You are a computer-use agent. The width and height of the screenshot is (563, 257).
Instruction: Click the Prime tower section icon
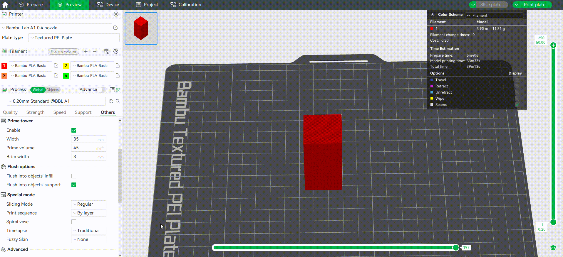[4, 121]
